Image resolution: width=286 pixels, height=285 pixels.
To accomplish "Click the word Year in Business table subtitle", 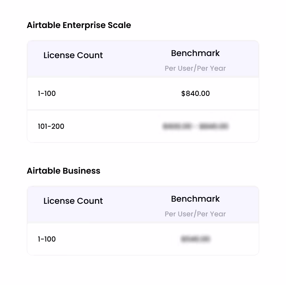I will click(x=218, y=214).
